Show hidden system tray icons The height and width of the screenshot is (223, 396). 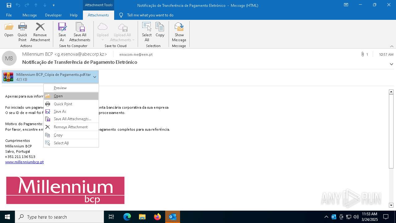(x=326, y=217)
